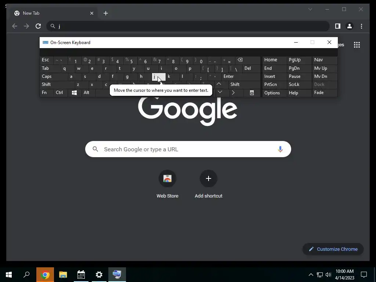The width and height of the screenshot is (376, 282).
Task: Click Nav key on On-Screen Keyboard
Action: pyautogui.click(x=325, y=60)
